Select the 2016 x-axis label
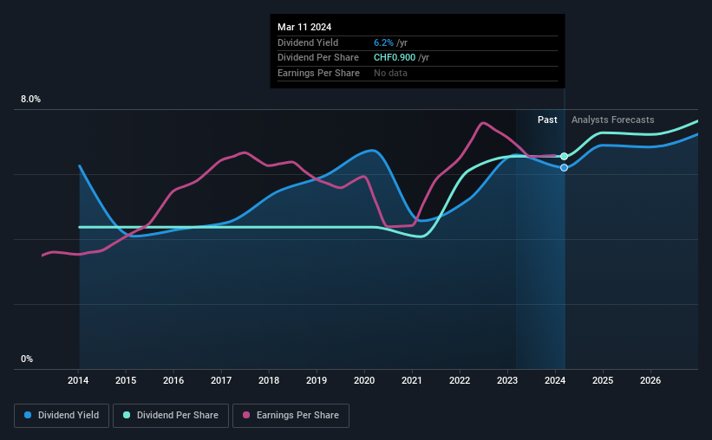The image size is (712, 440). [x=173, y=380]
